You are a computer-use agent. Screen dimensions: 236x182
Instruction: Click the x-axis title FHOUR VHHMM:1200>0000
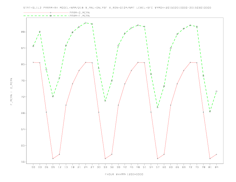point(124,174)
